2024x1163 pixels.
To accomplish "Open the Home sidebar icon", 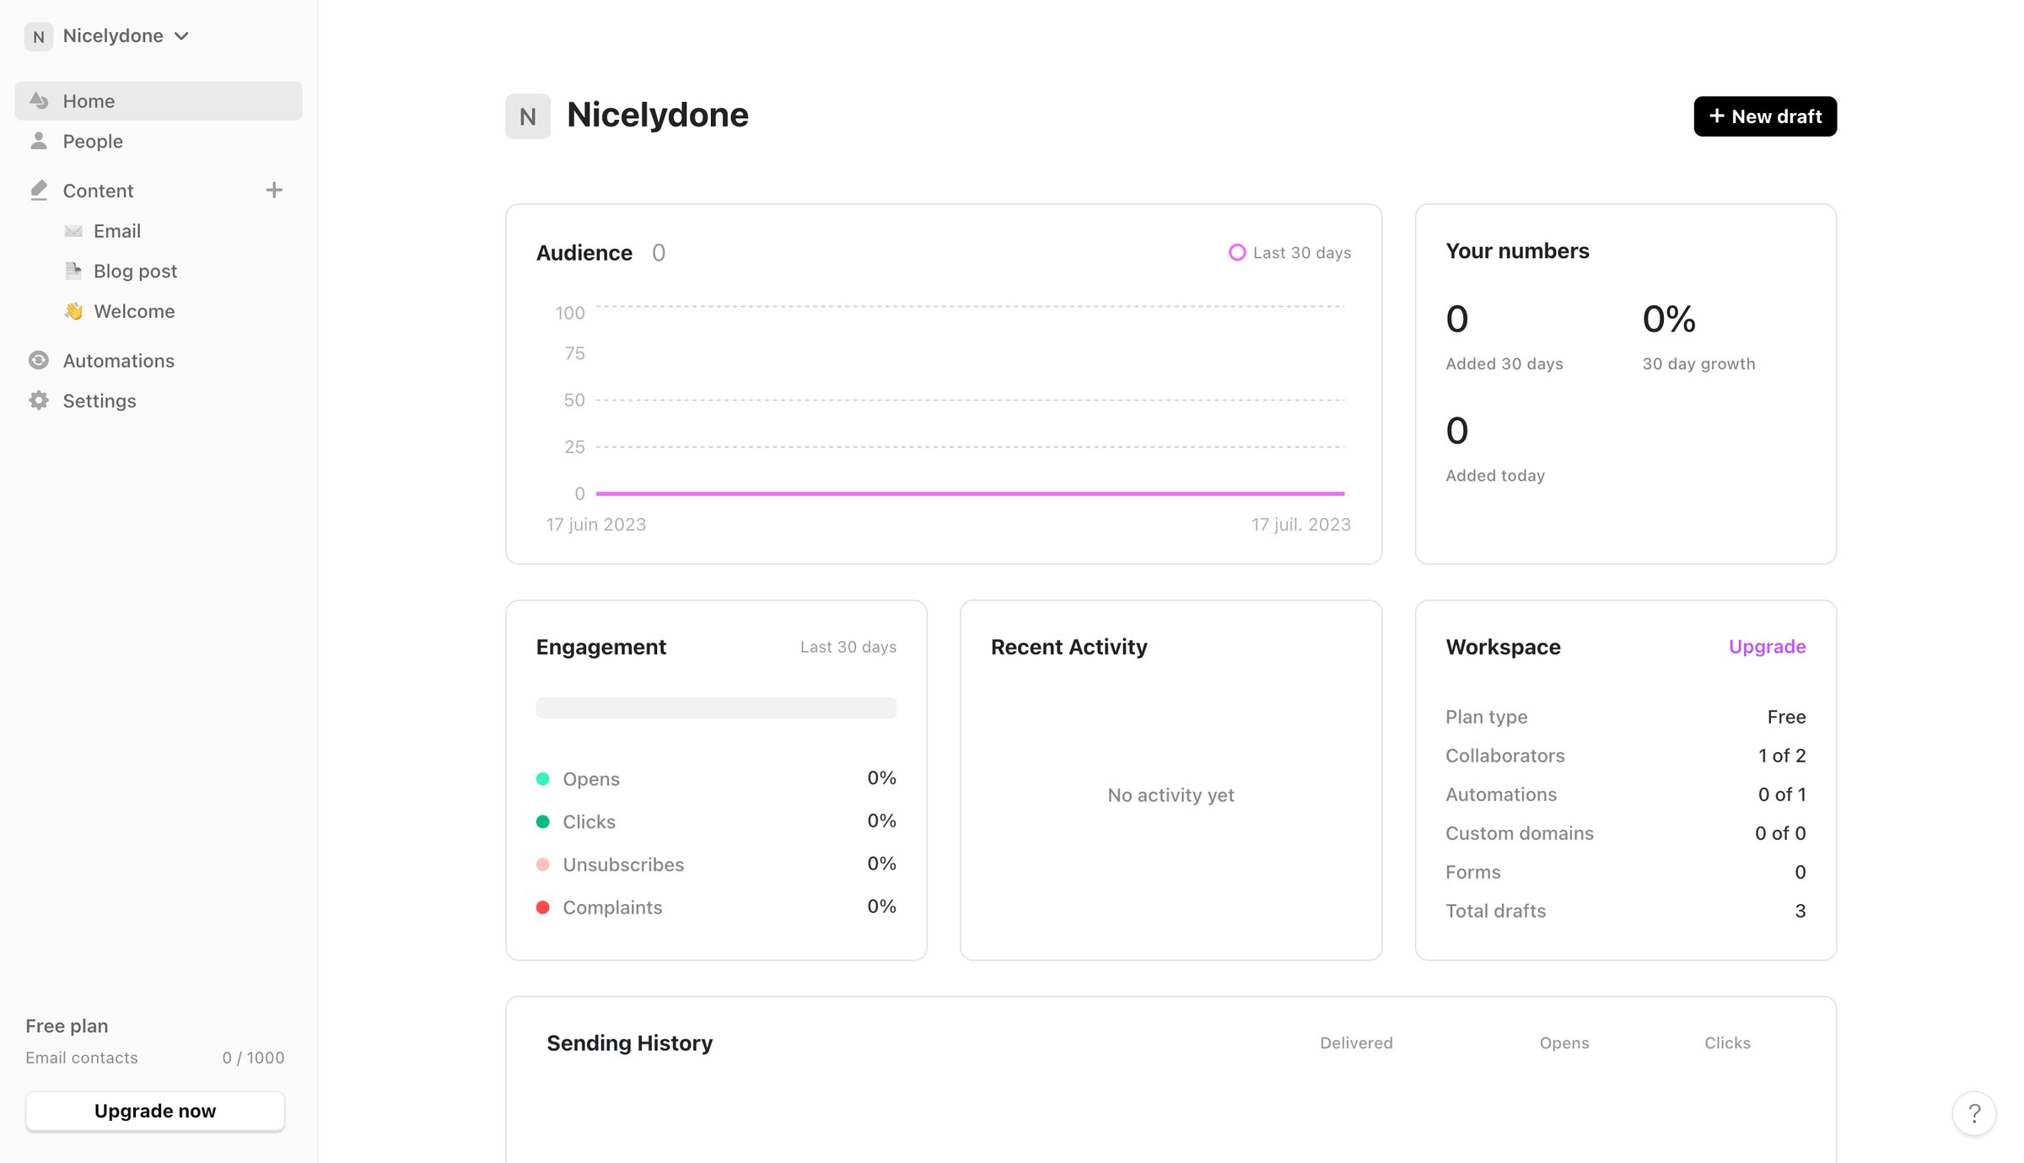I will 39,101.
